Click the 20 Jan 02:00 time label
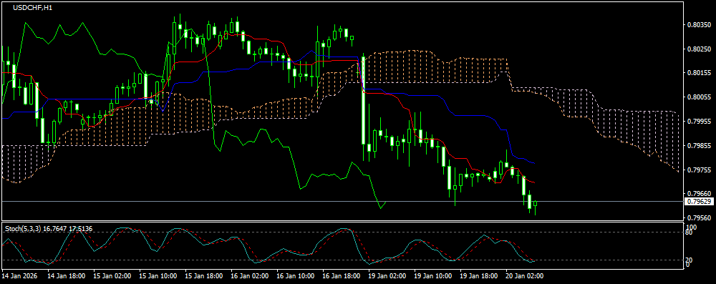The image size is (716, 284). coord(524,276)
